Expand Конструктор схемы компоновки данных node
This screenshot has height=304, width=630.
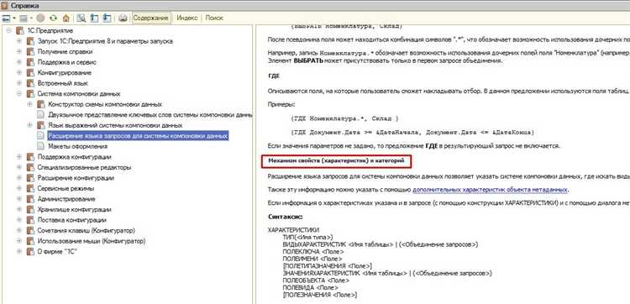(29, 104)
